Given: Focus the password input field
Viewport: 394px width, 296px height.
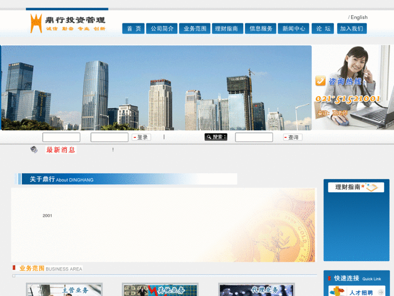Looking at the screenshot, I should tap(109, 137).
